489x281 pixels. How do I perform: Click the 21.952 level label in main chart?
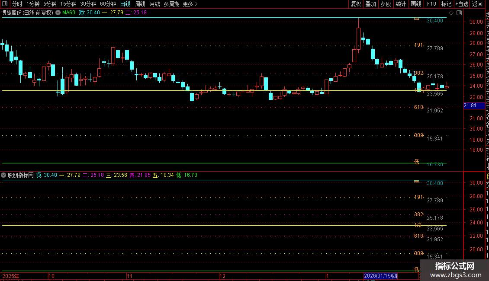[x=435, y=111]
